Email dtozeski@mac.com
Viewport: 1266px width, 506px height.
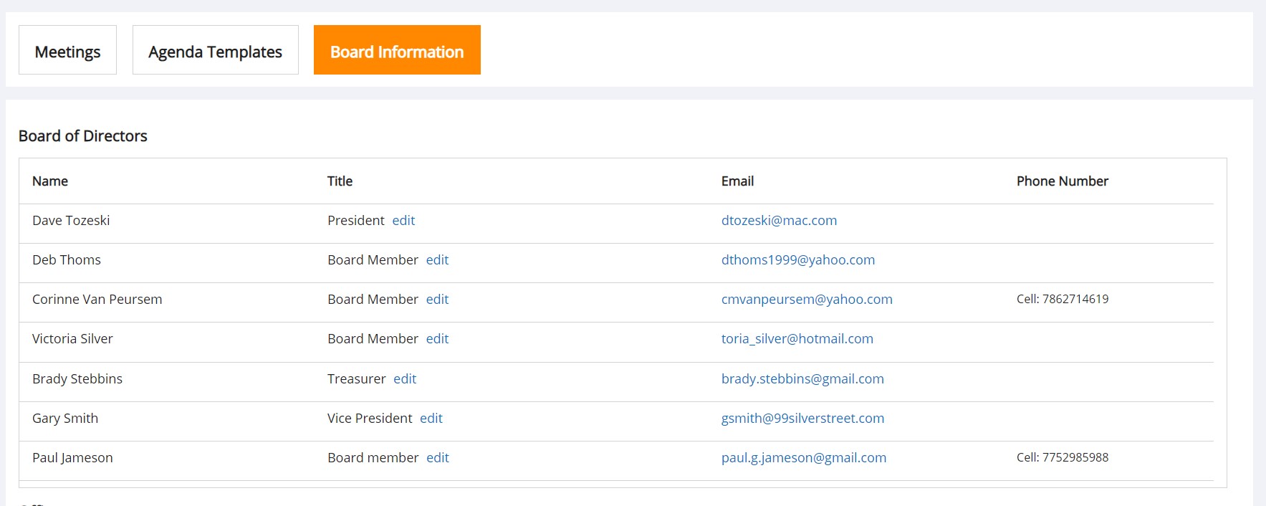779,221
